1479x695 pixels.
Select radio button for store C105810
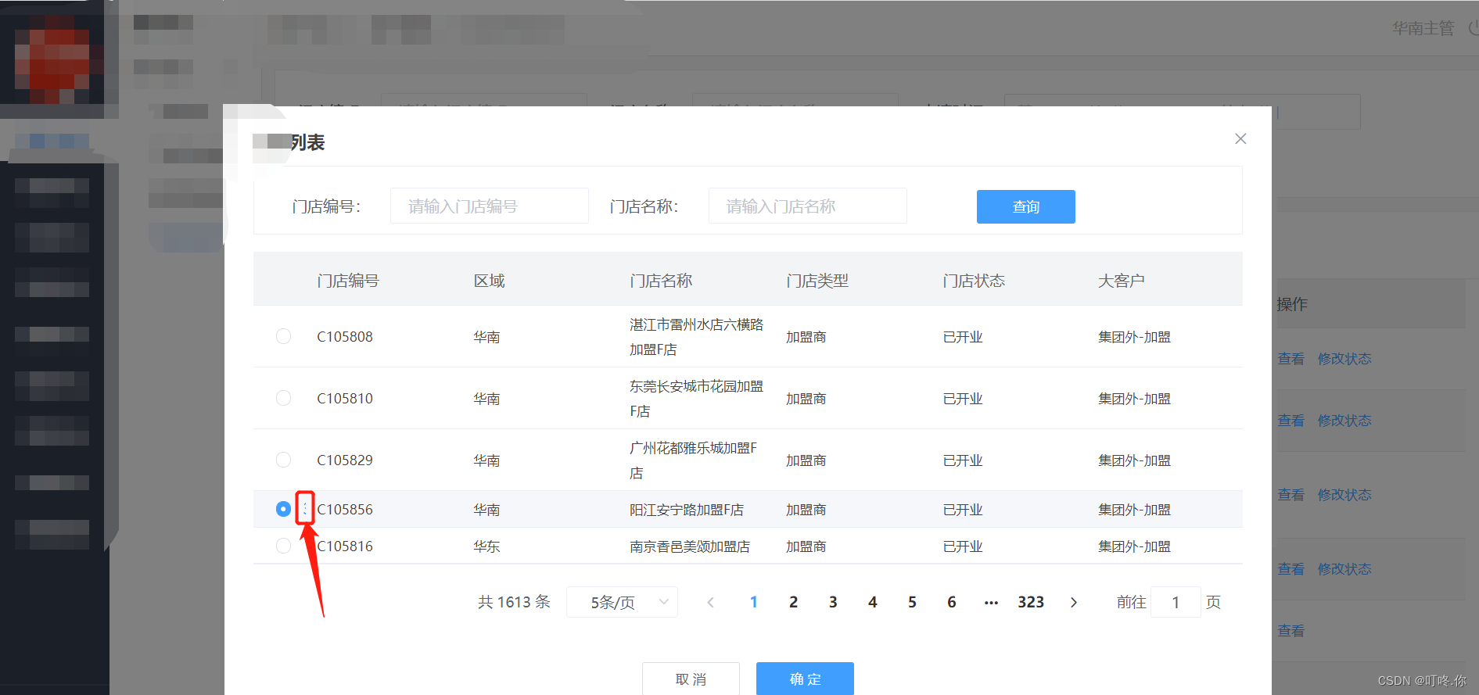point(283,398)
